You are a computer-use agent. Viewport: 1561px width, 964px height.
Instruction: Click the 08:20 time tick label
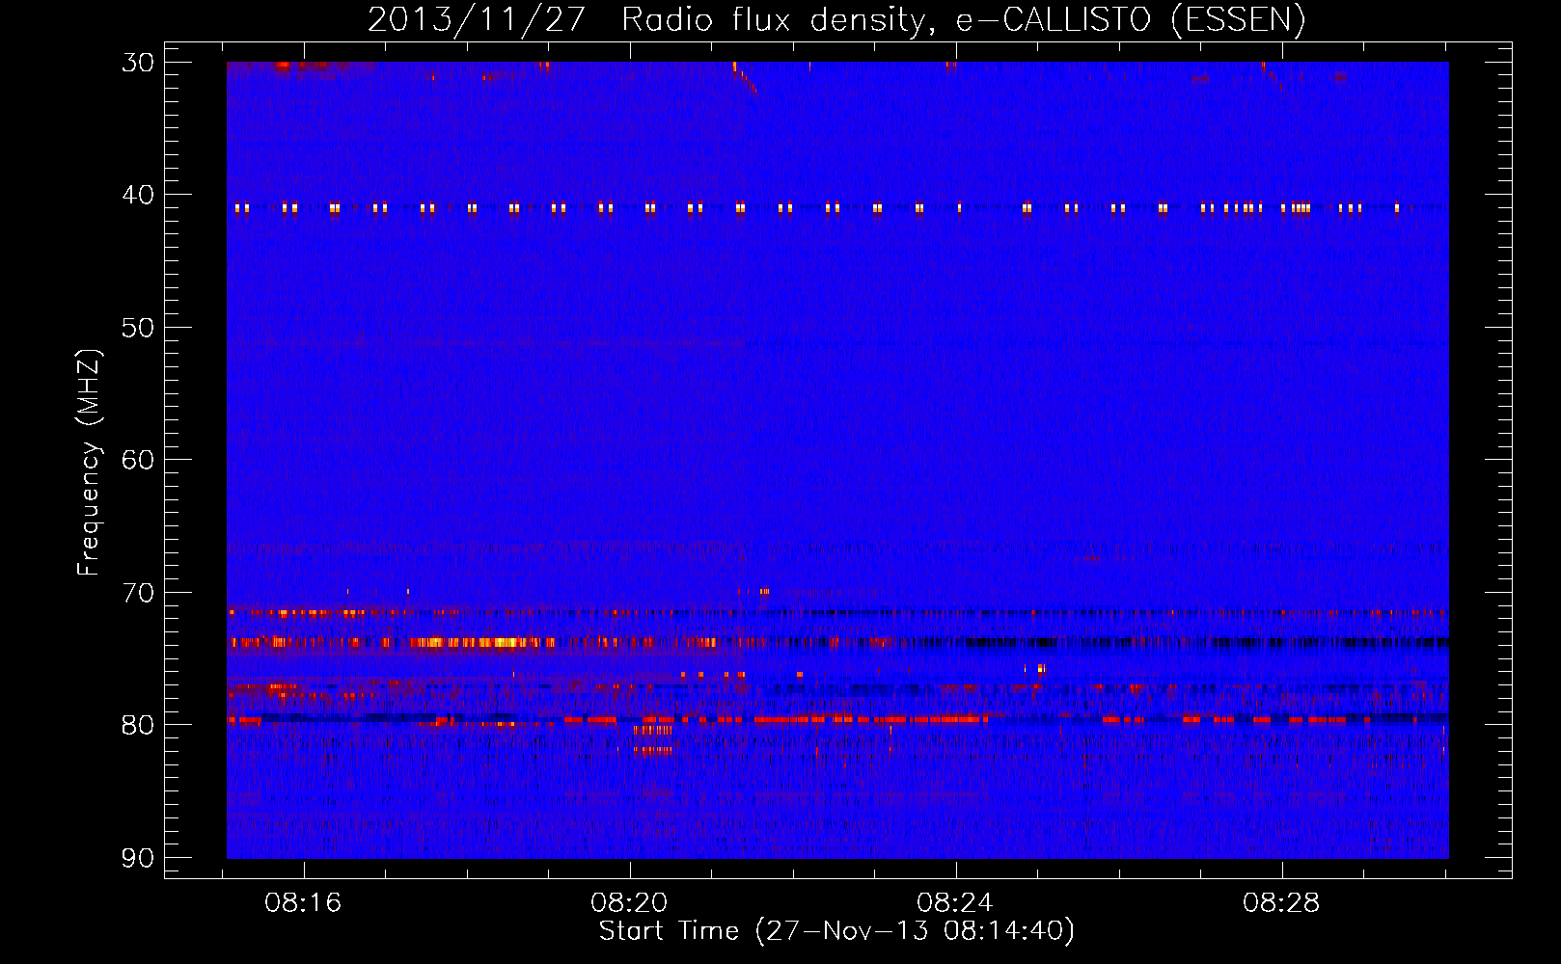click(629, 903)
